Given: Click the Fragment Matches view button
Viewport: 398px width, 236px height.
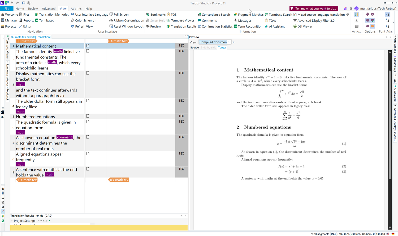Looking at the screenshot, I should pos(249,15).
